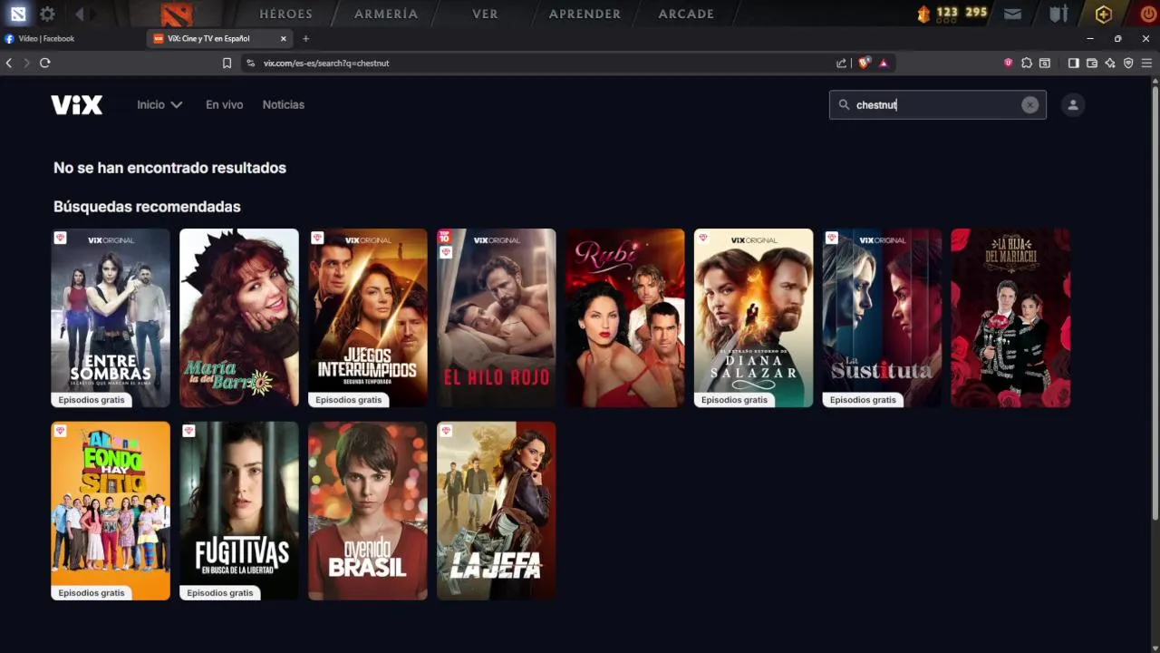Open the APRENDER tab in Dota 2
Image resolution: width=1160 pixels, height=653 pixels.
point(585,14)
